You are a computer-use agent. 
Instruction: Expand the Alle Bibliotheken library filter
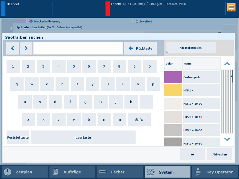pos(191,48)
